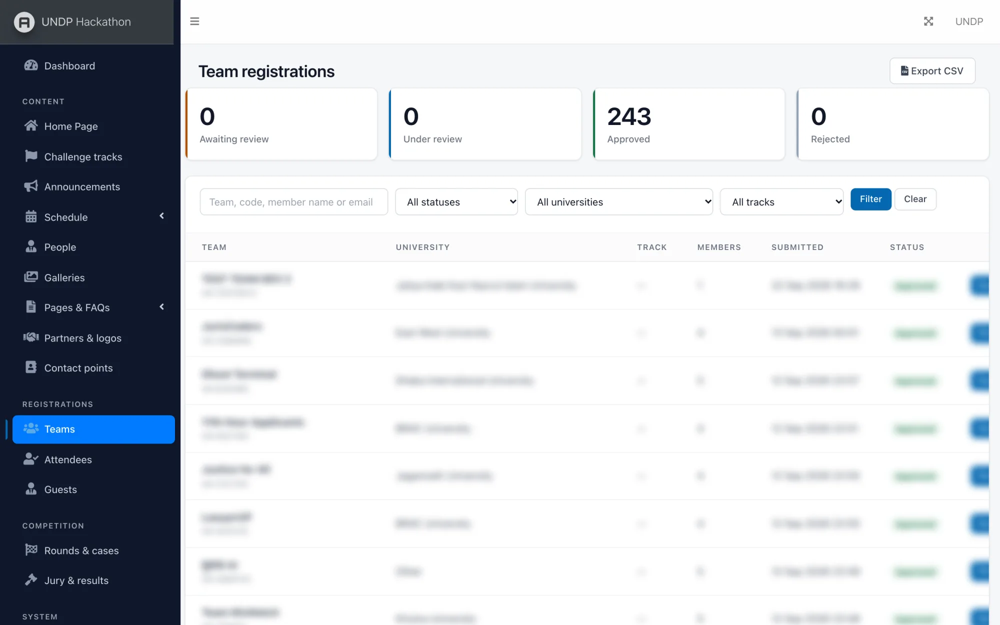Viewport: 1000px width, 625px height.
Task: Click the Announcements megaphone icon
Action: pyautogui.click(x=31, y=186)
